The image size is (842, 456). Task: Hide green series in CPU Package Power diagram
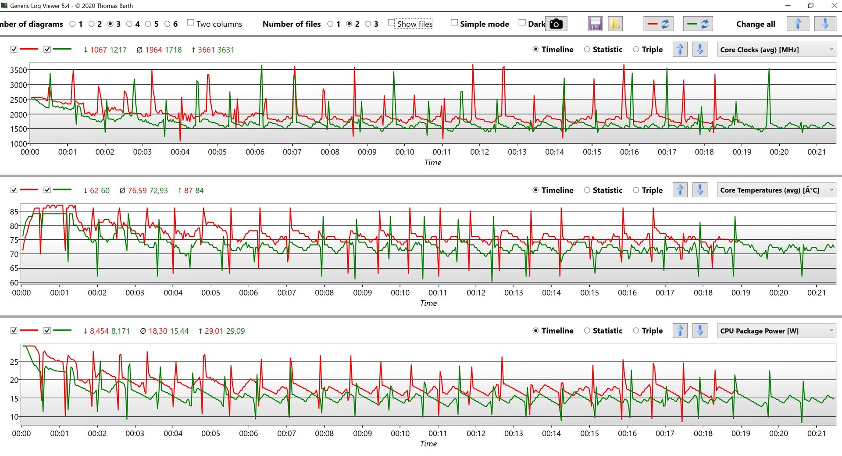[47, 331]
